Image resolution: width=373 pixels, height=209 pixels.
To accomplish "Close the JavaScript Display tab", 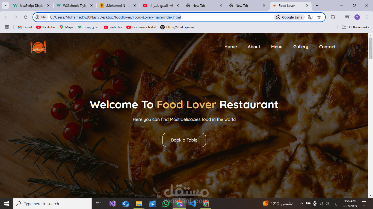I will click(48, 5).
